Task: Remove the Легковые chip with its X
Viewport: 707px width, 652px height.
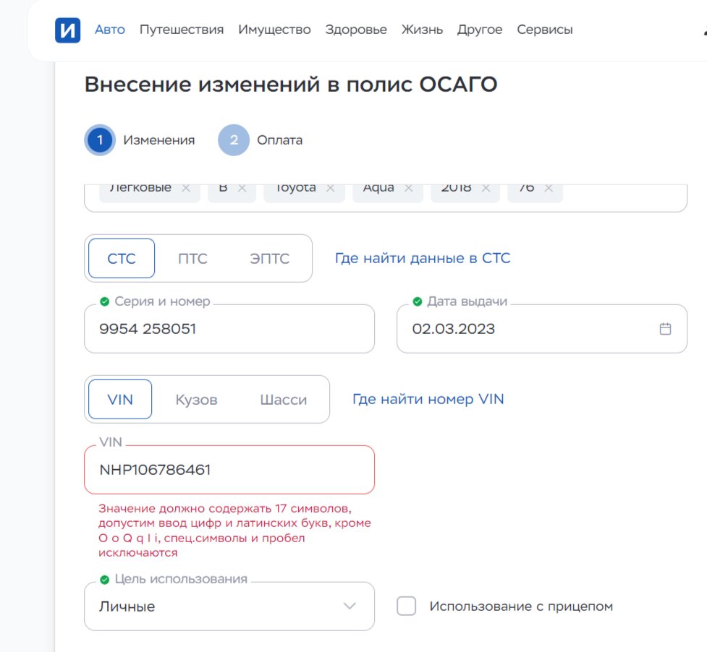Action: click(186, 188)
